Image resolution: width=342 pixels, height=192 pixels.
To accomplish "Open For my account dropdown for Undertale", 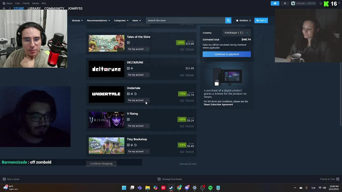I will (x=138, y=100).
